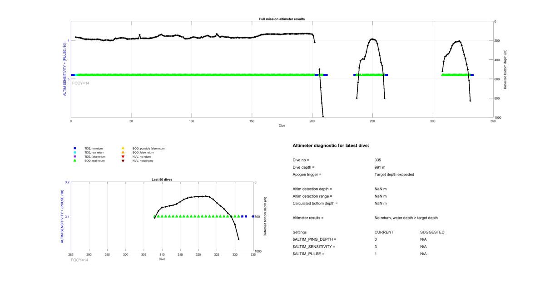Image resolution: width=545 pixels, height=282 pixels.
Task: Select heading 'Altimeter diagnostic for latest dive:'
Action: pyautogui.click(x=331, y=146)
